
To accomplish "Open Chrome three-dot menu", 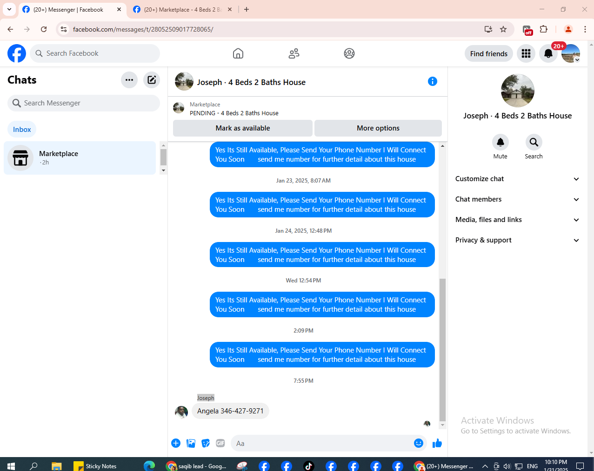I will pos(585,29).
